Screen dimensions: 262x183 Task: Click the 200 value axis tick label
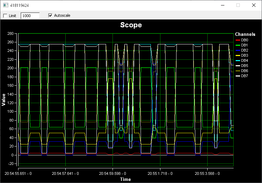[10, 68]
